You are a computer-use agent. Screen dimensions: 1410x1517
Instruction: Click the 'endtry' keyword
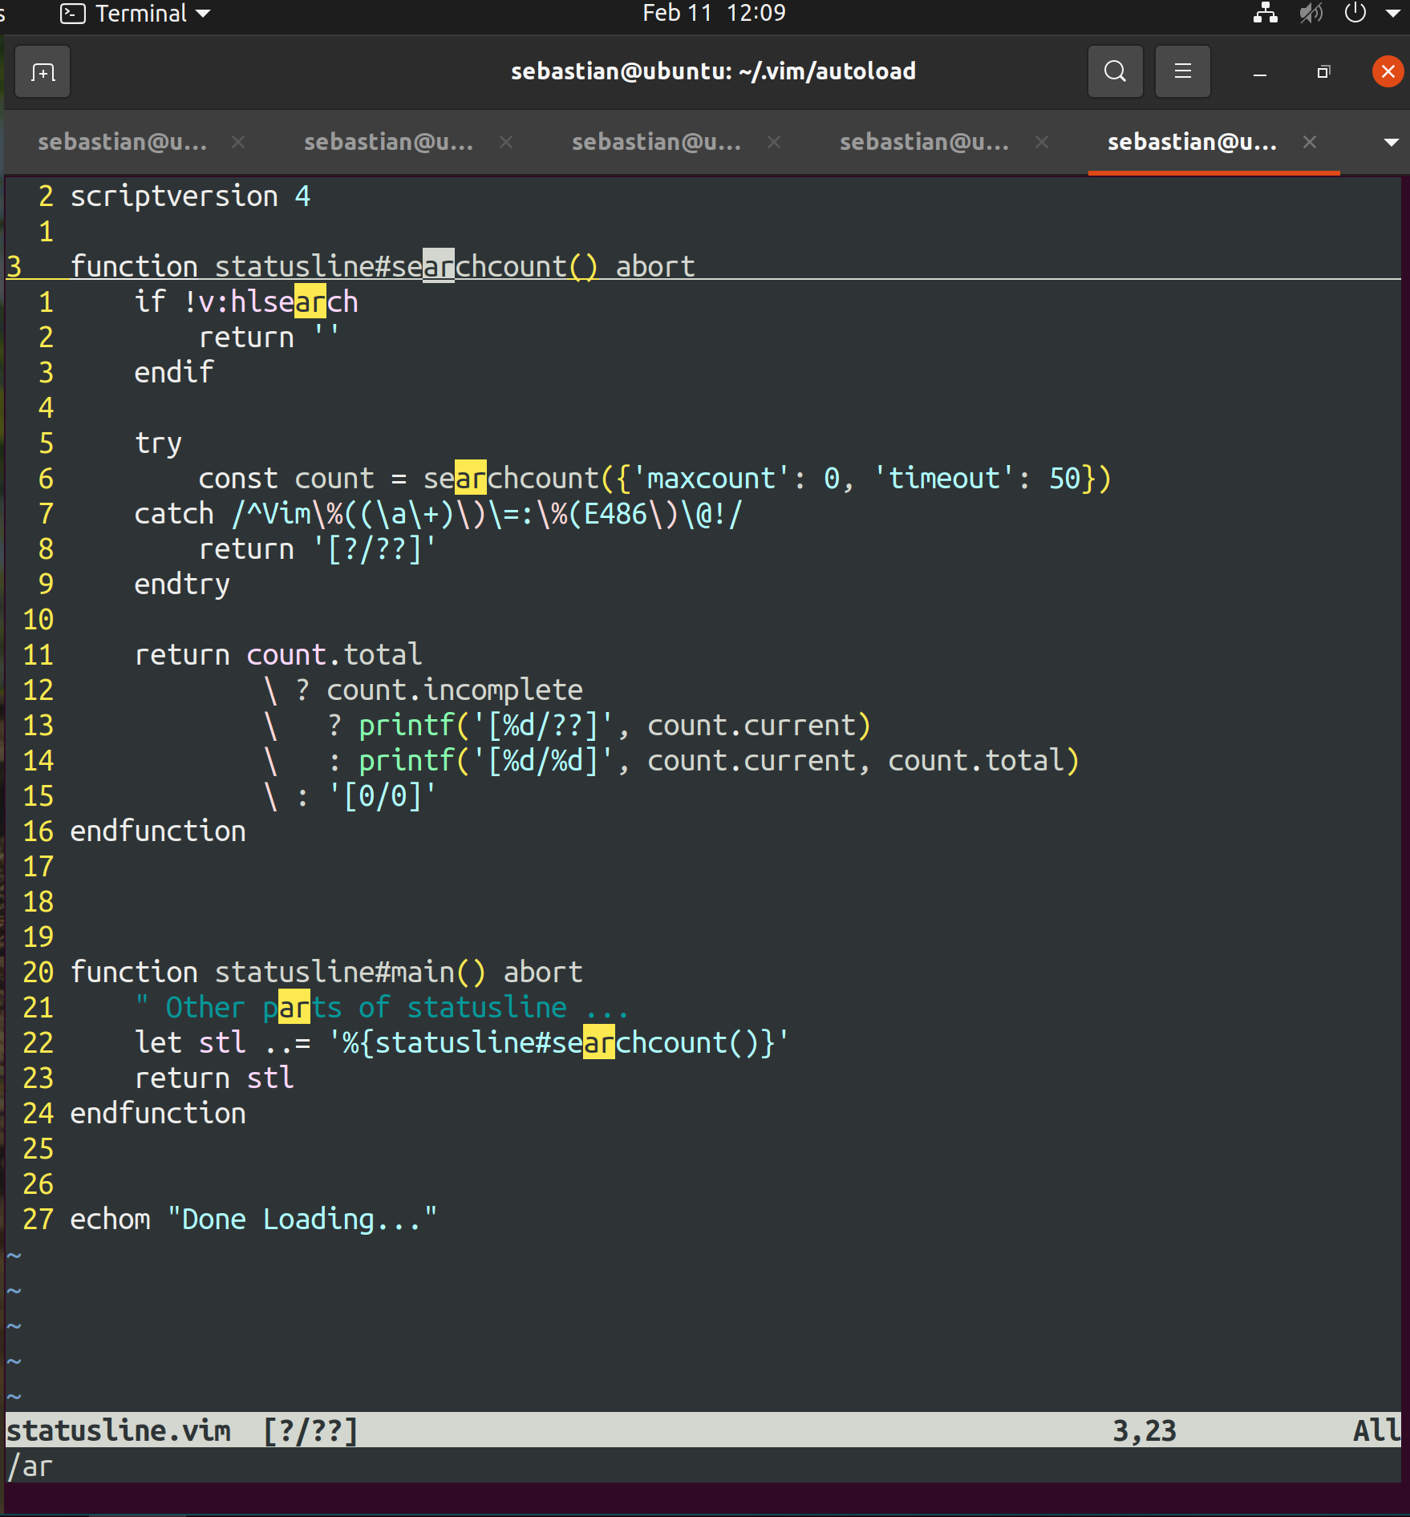pyautogui.click(x=182, y=585)
